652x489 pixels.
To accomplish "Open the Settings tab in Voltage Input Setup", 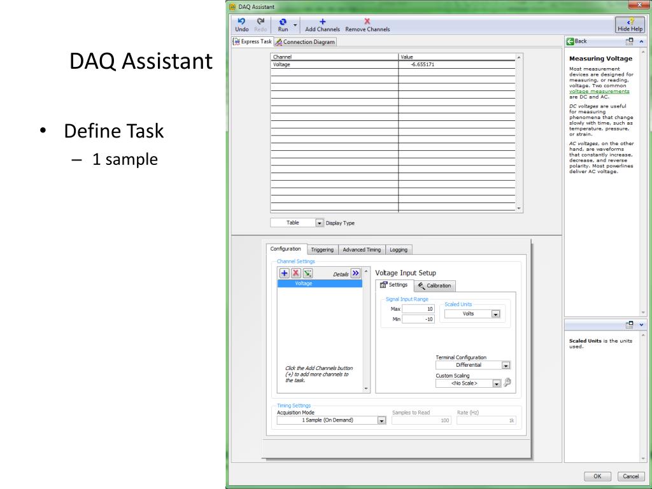I will [394, 285].
